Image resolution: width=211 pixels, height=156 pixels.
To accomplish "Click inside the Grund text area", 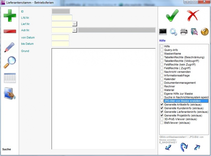I will point(103,98).
